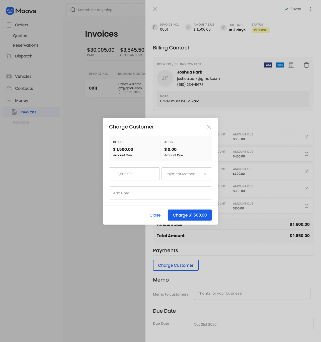Click Close in the Charge Customer dialog
Viewport: 321px width, 342px height.
[155, 215]
